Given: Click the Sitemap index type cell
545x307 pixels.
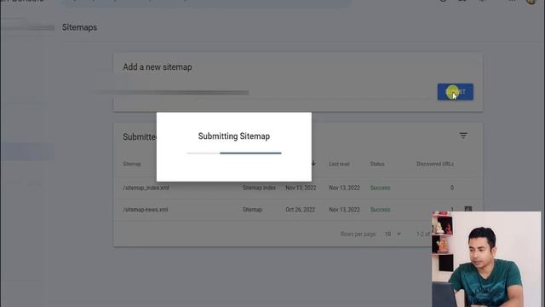Looking at the screenshot, I should click(259, 188).
